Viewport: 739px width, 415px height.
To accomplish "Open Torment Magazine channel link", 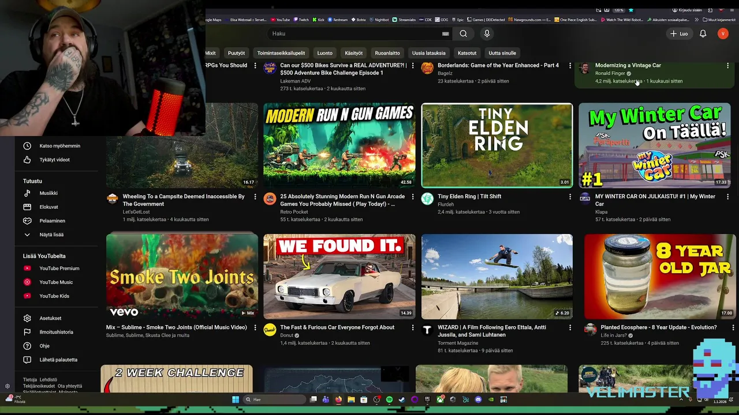I will tap(458, 343).
